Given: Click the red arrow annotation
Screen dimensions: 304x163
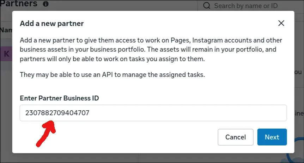Looking at the screenshot, I should coord(46,133).
